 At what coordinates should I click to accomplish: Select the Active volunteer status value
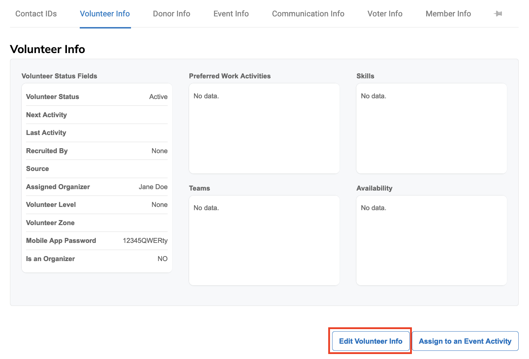158,97
